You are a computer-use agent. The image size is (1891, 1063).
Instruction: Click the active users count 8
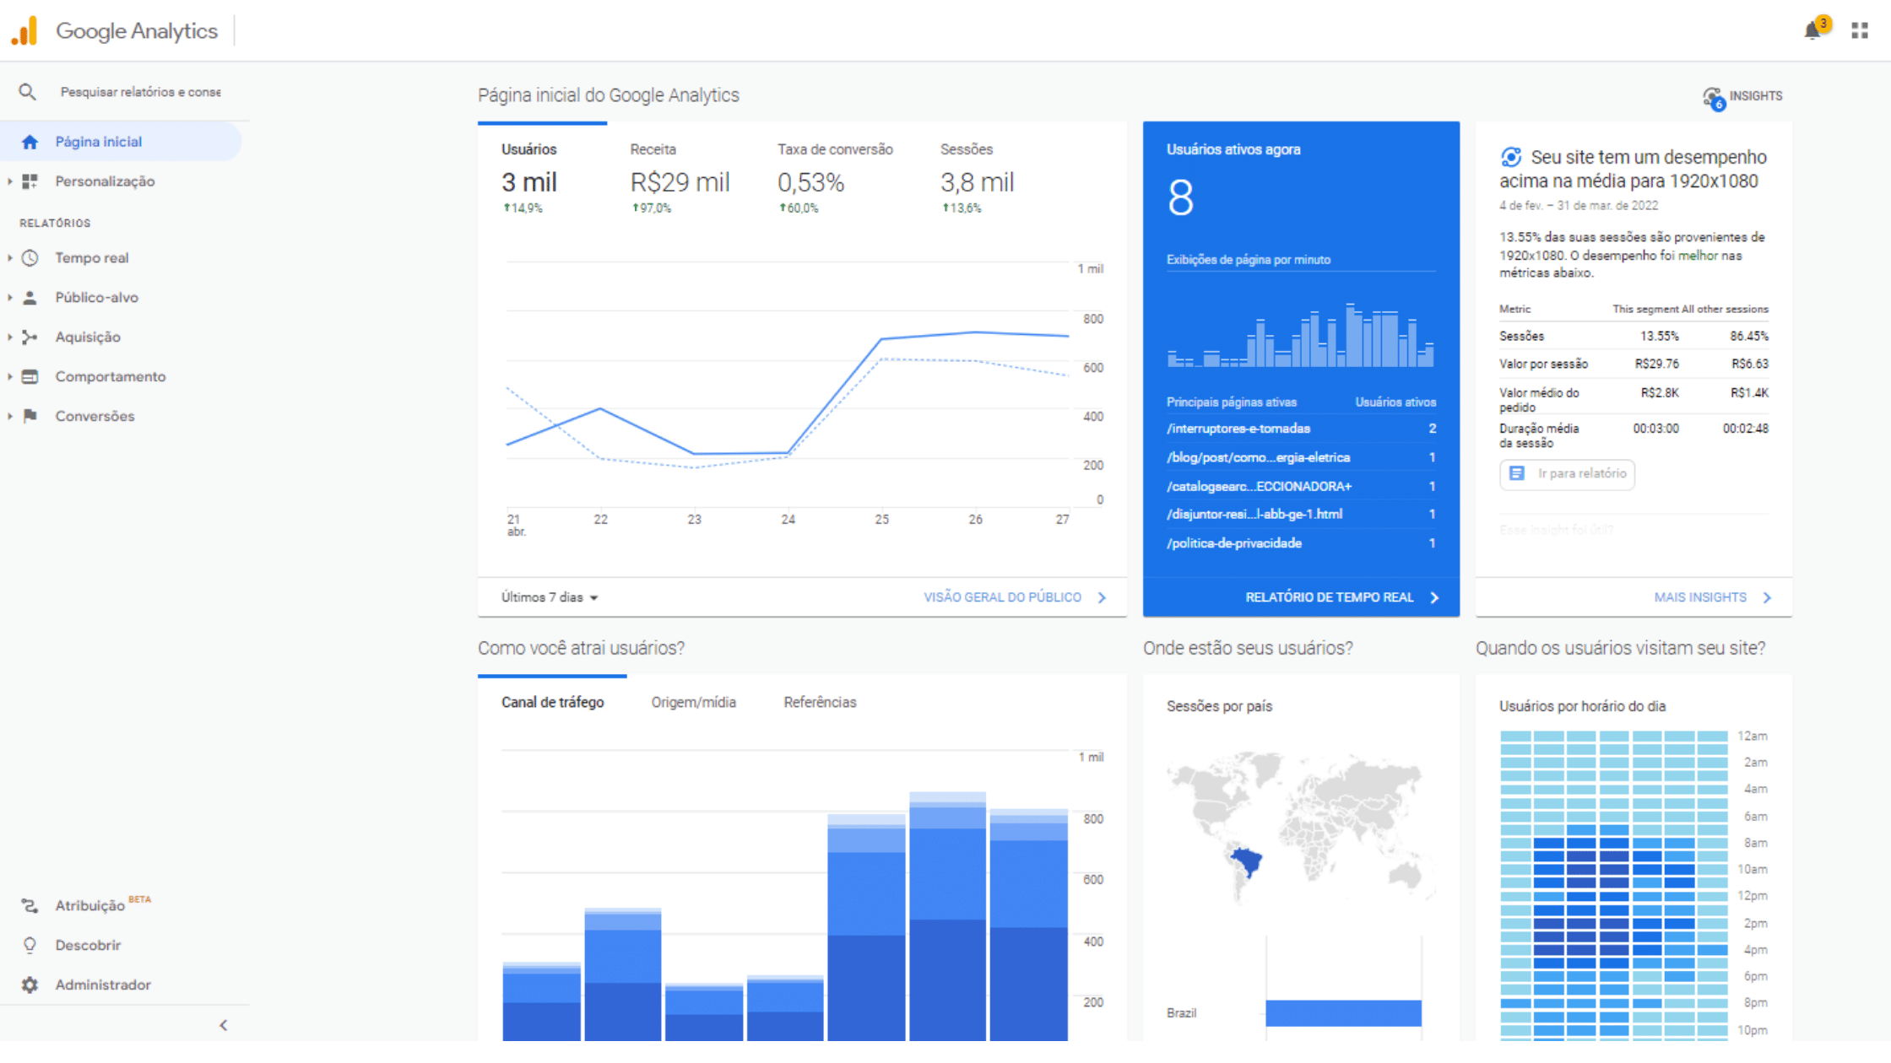tap(1180, 198)
